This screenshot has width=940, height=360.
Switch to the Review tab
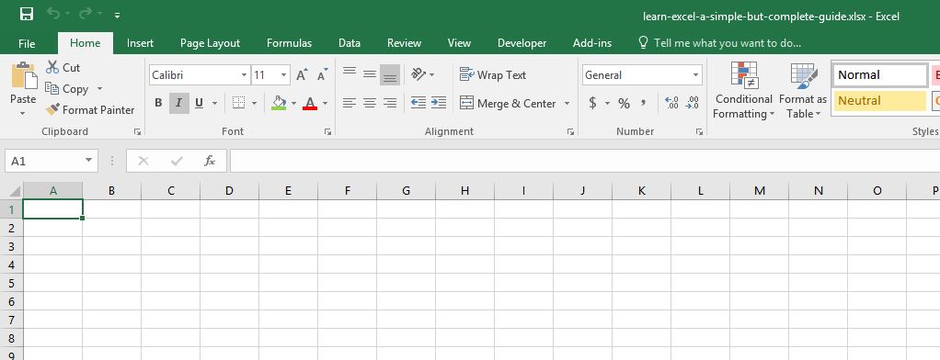coord(404,43)
